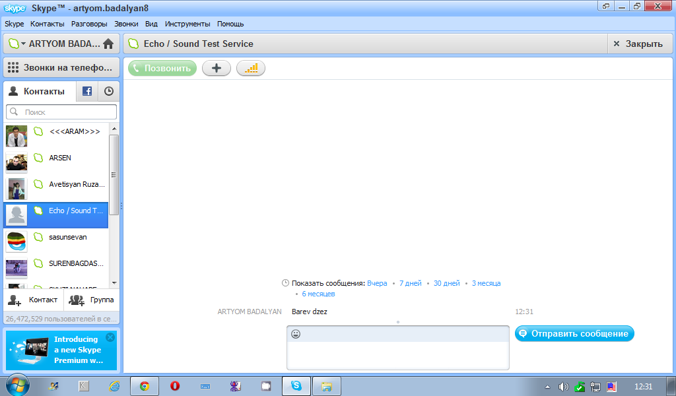Open the Skype menu
Viewport: 676px width, 396px height.
[15, 24]
